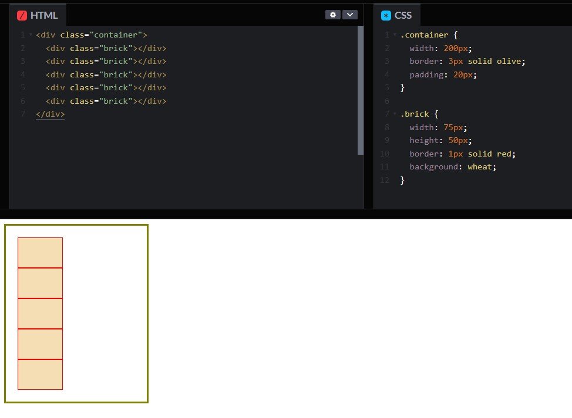Click the opening div class="container" line

coord(91,35)
